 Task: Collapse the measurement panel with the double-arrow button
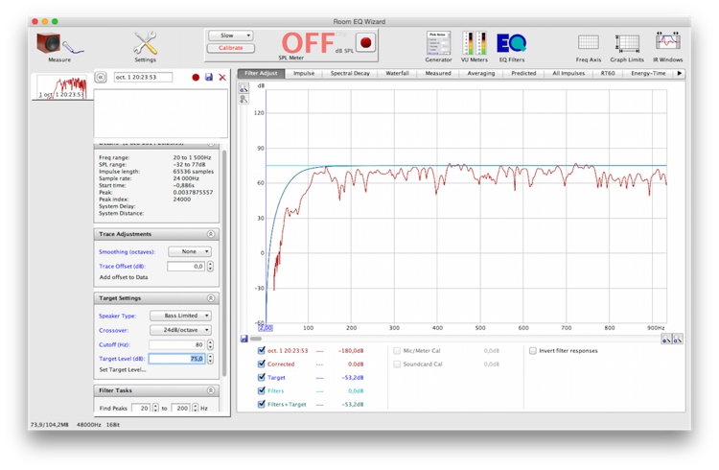[101, 77]
